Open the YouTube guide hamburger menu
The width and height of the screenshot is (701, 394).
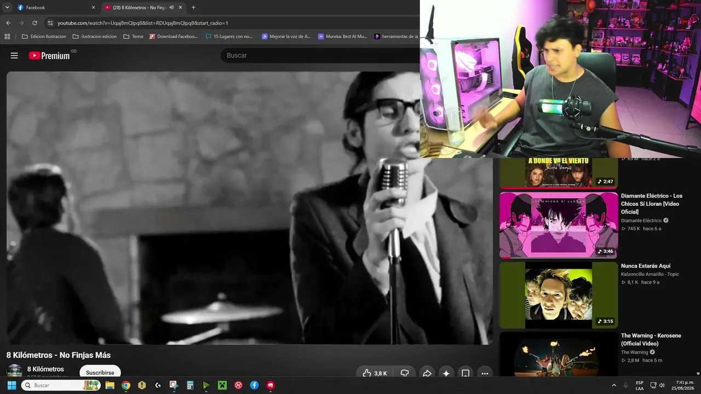(14, 55)
